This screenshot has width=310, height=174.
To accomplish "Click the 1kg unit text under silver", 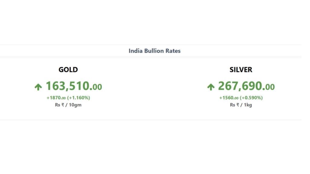I will pos(247,105).
